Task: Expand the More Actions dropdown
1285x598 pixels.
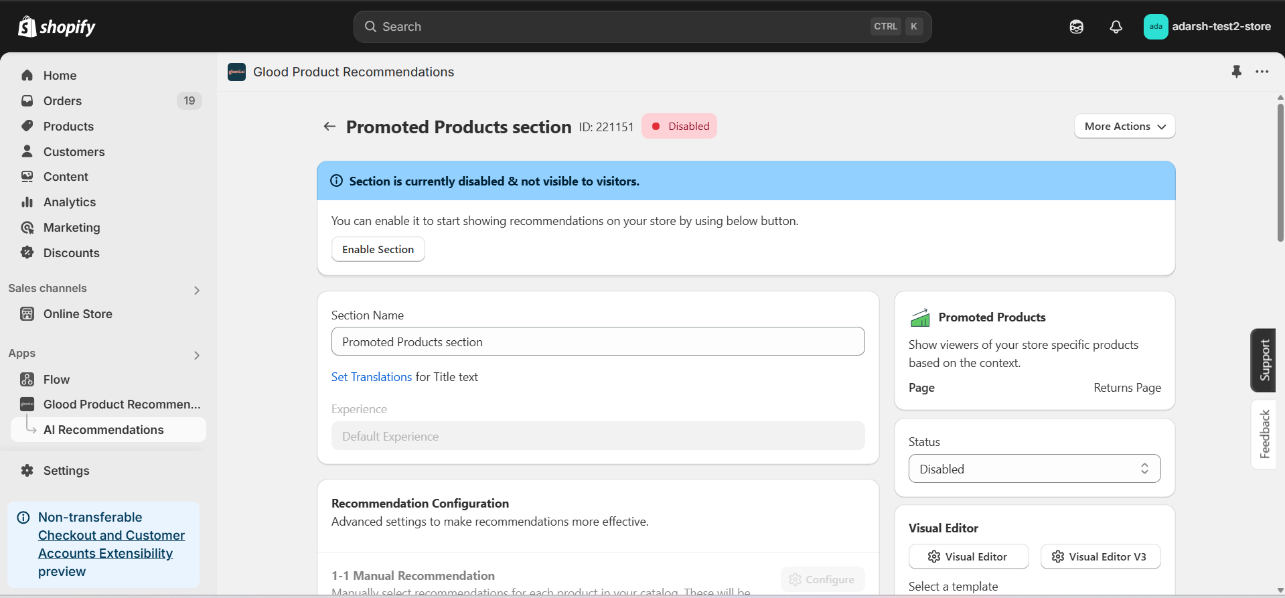Action: pos(1124,127)
